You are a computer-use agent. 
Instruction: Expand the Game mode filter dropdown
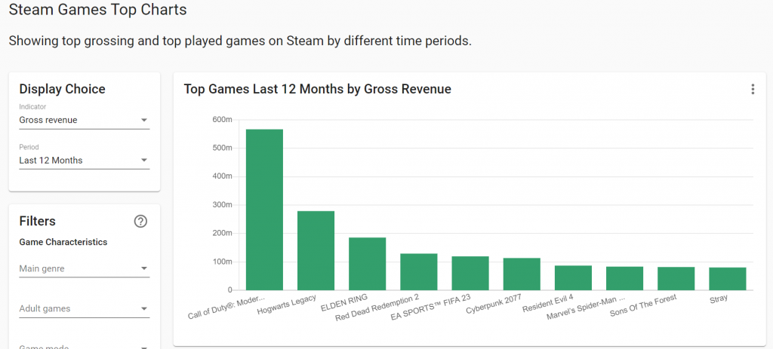[x=85, y=347]
